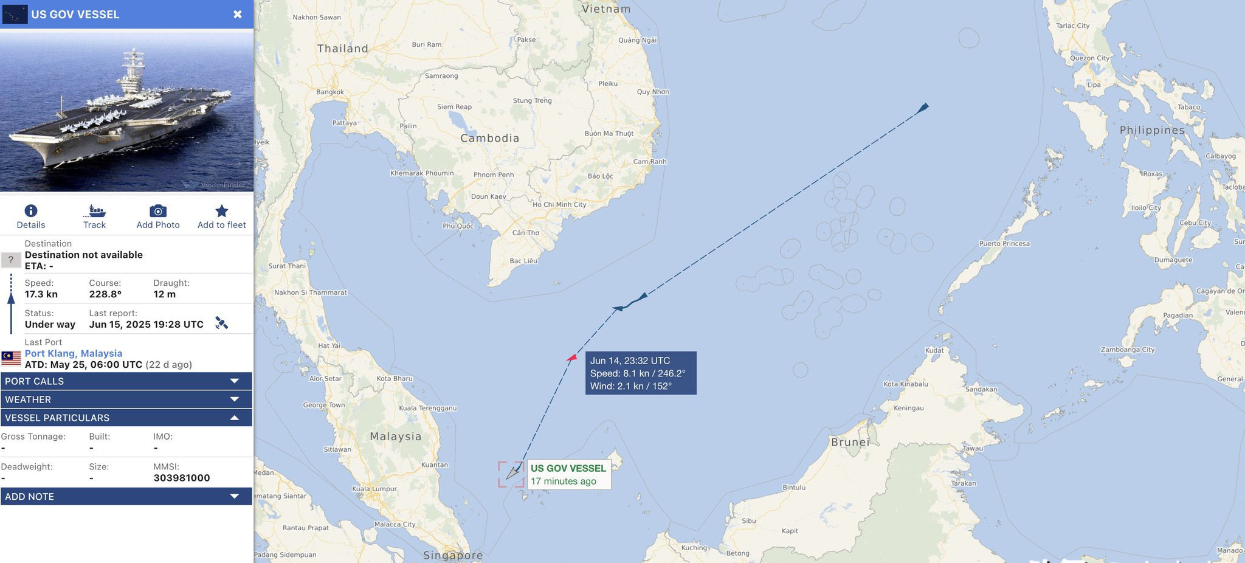This screenshot has height=563, width=1245.
Task: Click the Malaysia flag icon
Action: (11, 358)
